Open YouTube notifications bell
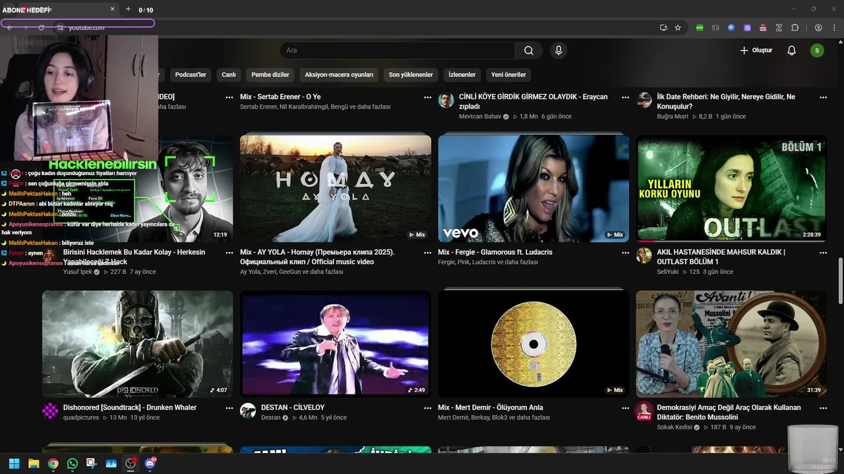 point(792,51)
